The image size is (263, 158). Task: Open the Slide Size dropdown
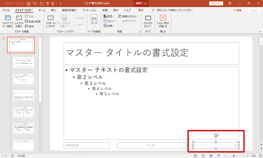click(x=148, y=21)
